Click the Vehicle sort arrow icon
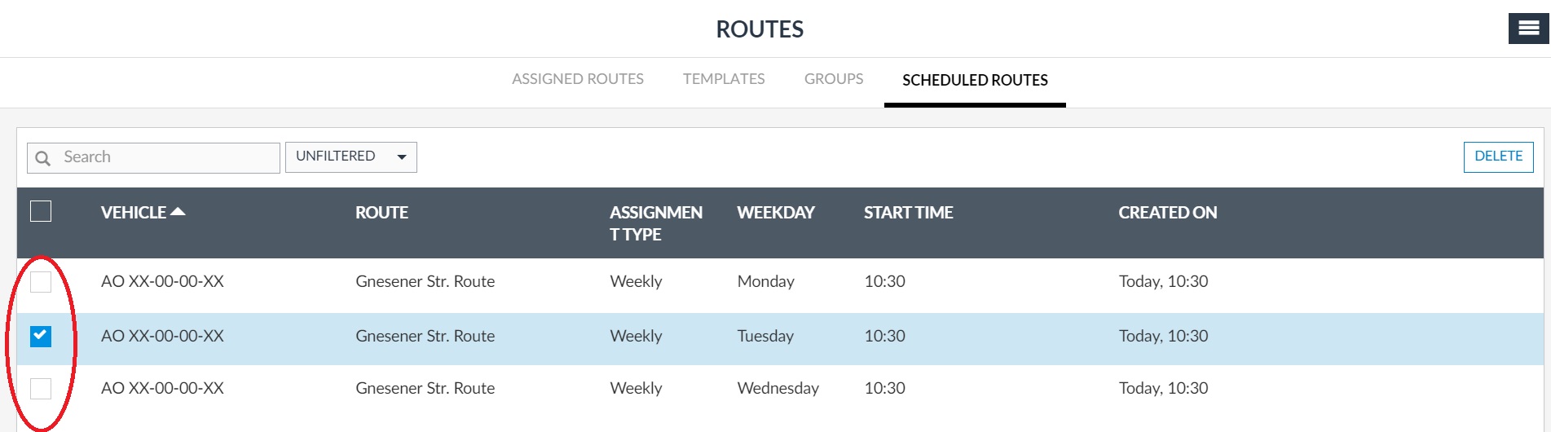1551x432 pixels. click(x=178, y=212)
